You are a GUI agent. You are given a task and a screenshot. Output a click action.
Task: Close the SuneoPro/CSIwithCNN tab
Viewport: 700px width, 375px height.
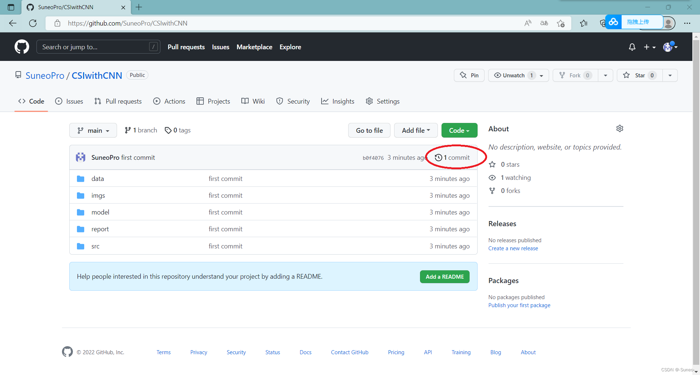tap(123, 7)
